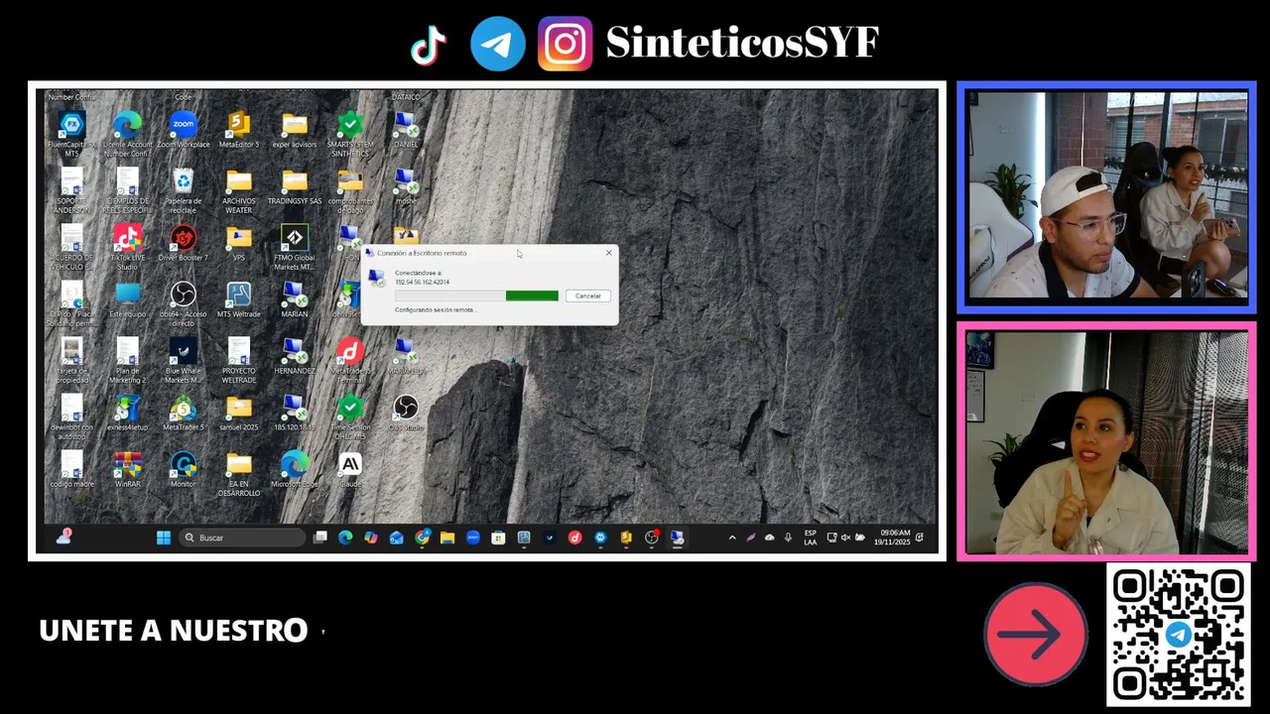Open the Windows Start menu
The height and width of the screenshot is (714, 1270).
point(164,537)
